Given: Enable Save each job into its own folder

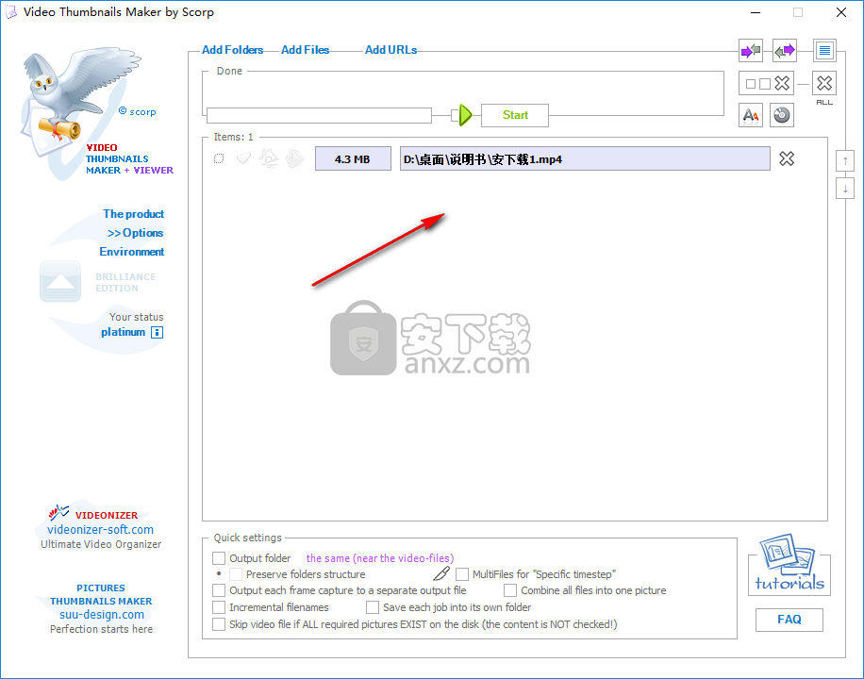Looking at the screenshot, I should click(x=373, y=607).
